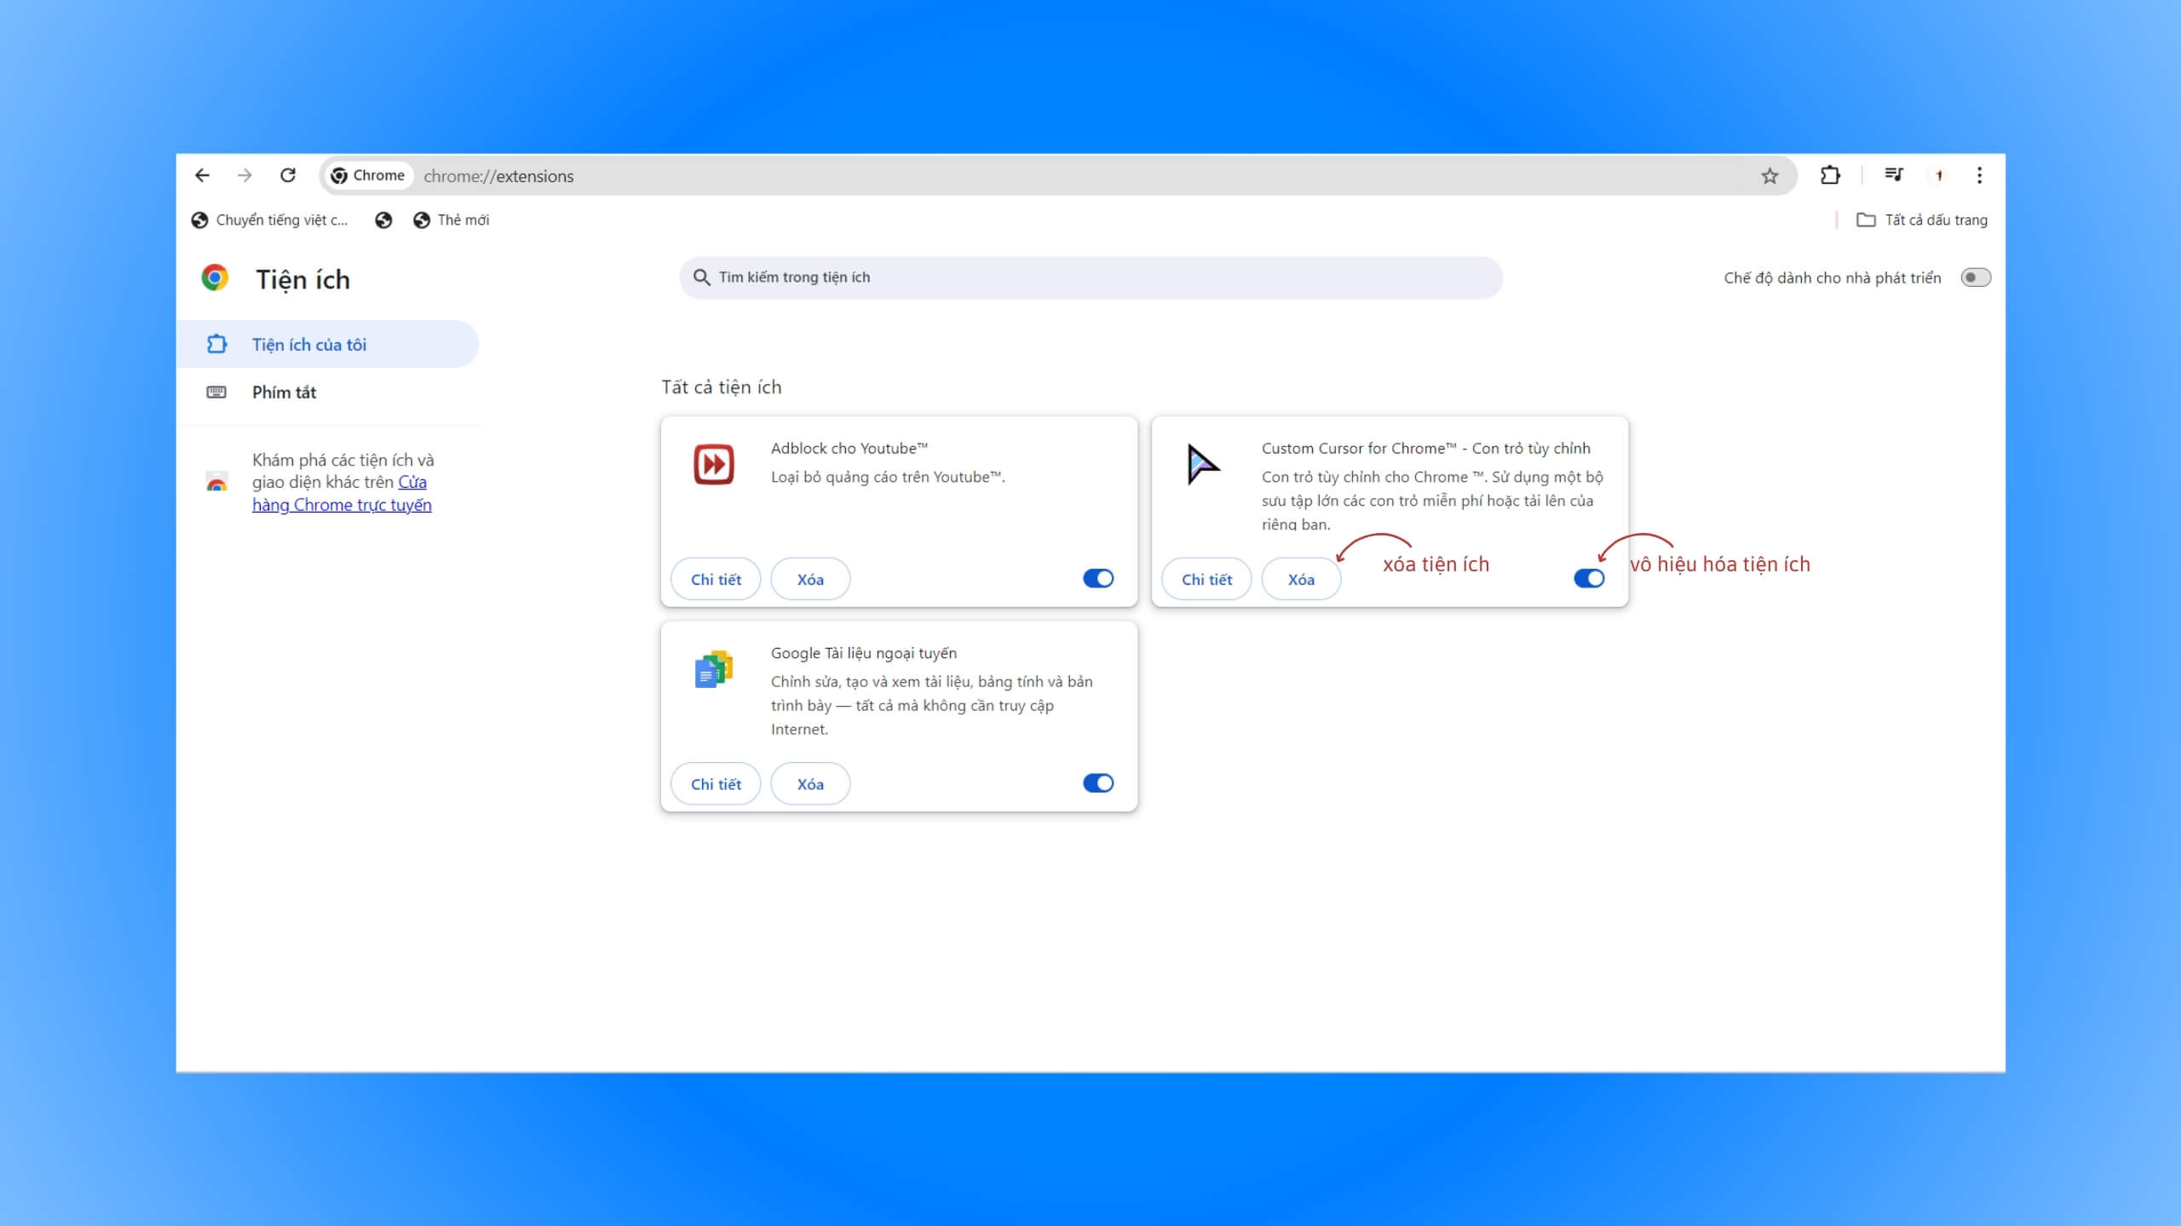
Task: Open the extensions puzzle icon menu
Action: (x=1830, y=175)
